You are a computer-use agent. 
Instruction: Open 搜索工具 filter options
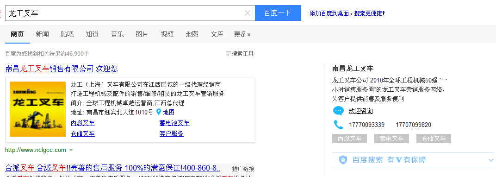[242, 54]
